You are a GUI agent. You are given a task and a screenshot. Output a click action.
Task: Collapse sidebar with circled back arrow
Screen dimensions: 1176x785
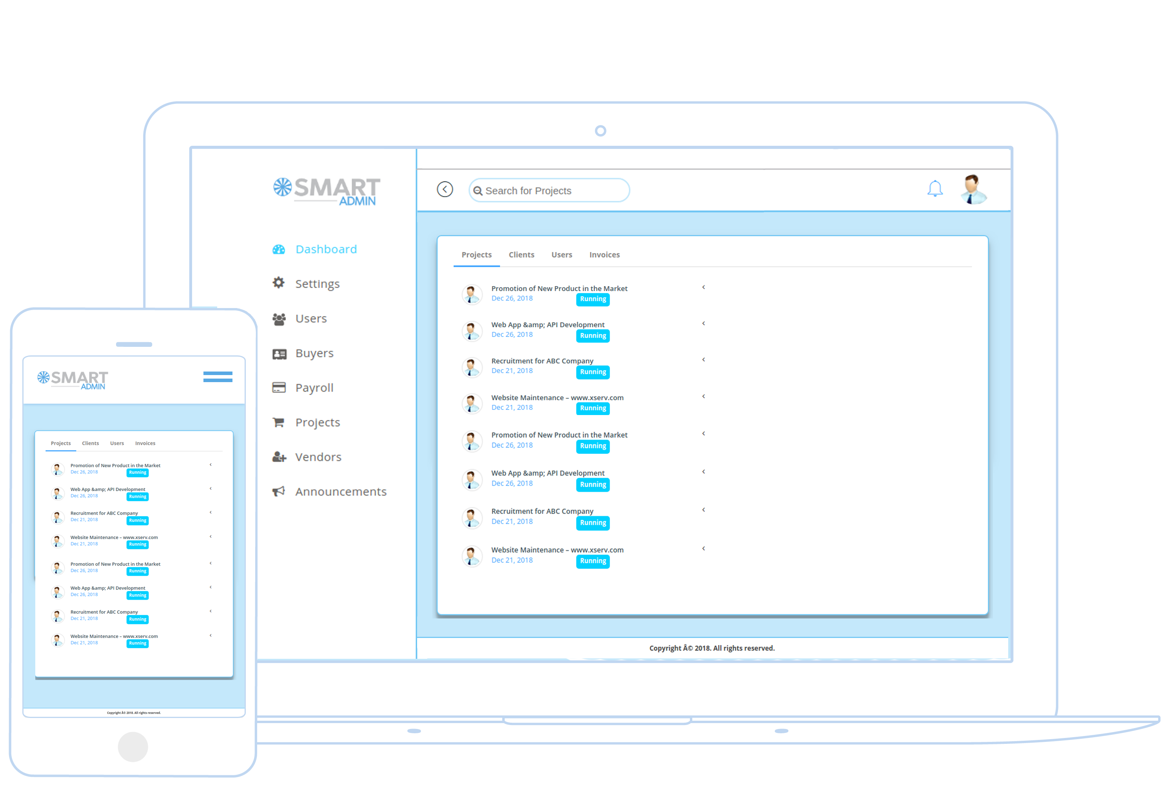tap(445, 189)
